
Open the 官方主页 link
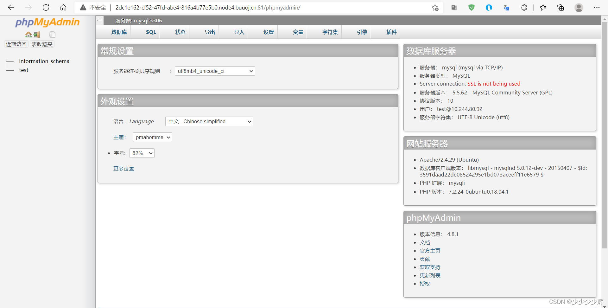pos(430,251)
